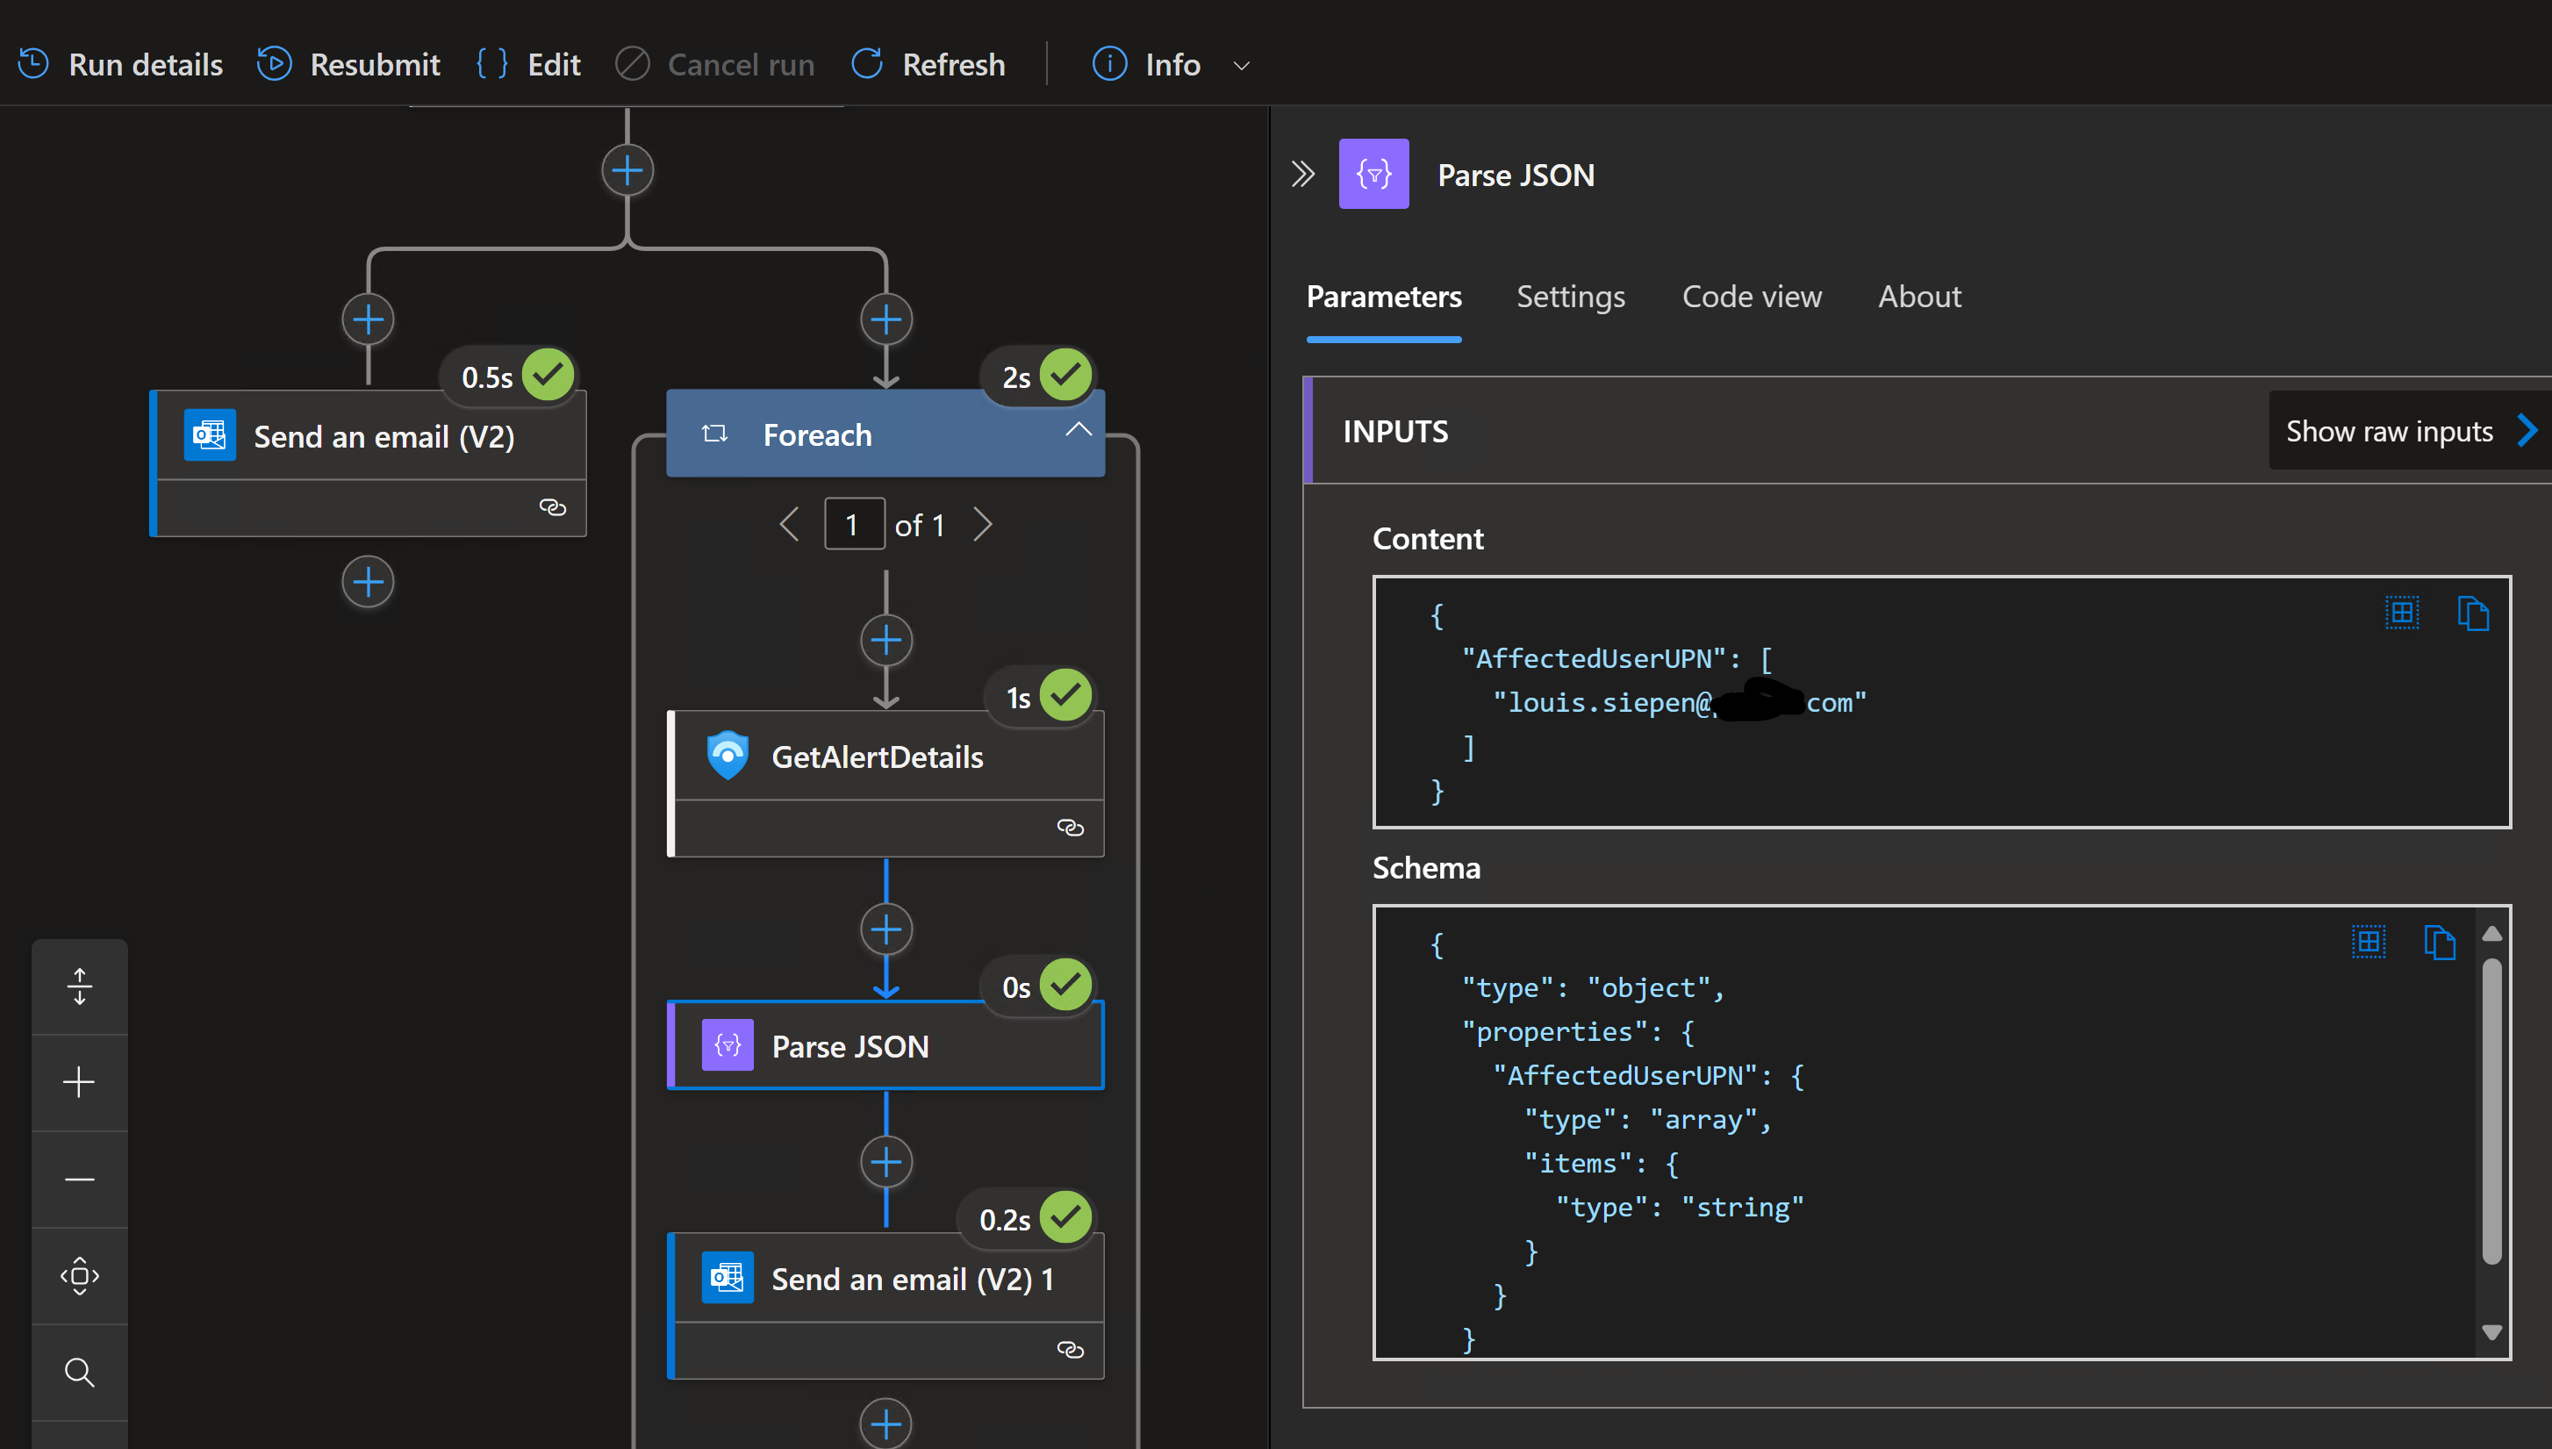2552x1449 pixels.
Task: Click the Schema scrollbar down arrow
Action: 2491,1332
